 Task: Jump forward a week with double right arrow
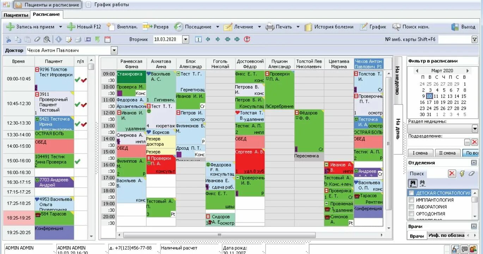(x=237, y=39)
